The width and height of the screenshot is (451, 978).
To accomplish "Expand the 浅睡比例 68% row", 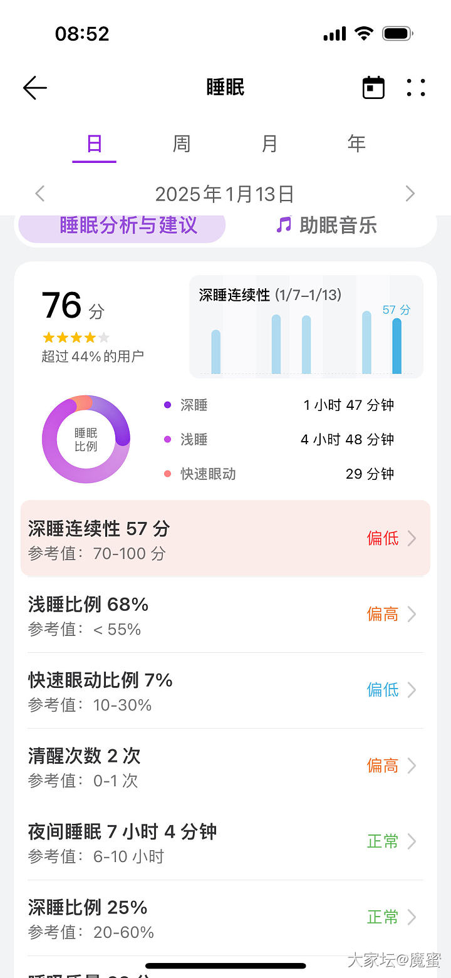I will (x=225, y=615).
